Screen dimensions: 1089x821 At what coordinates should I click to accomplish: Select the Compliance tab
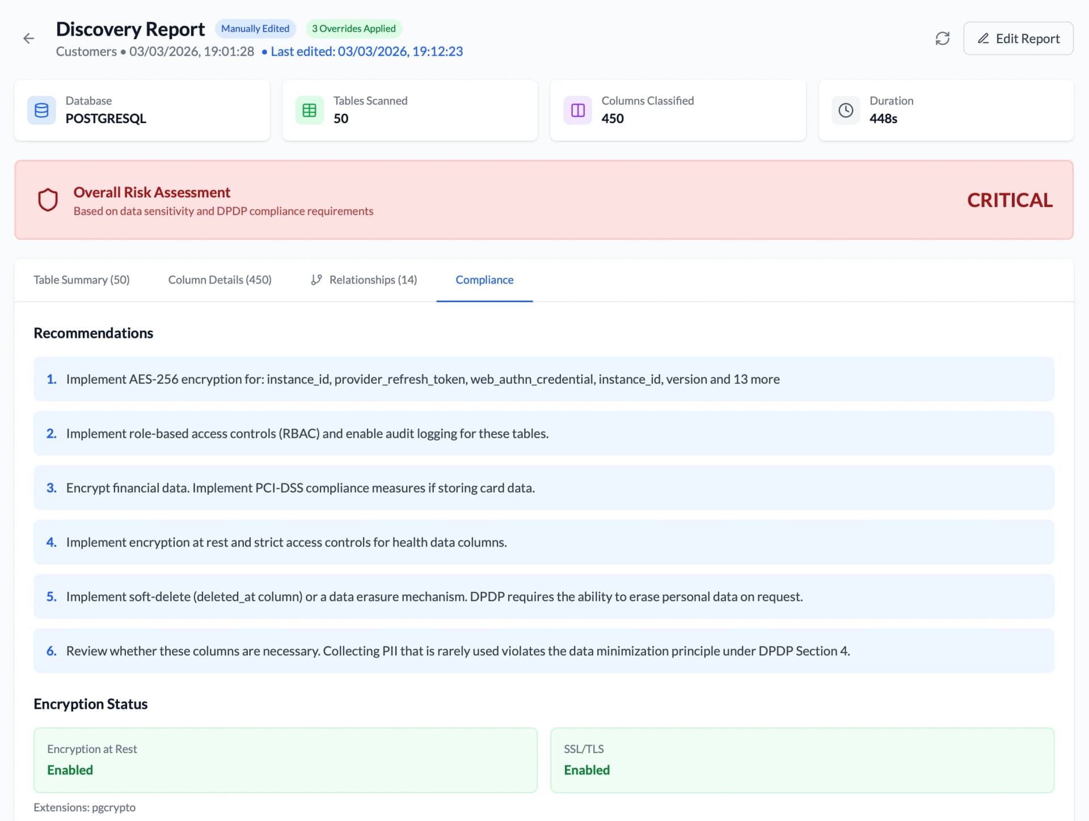point(484,280)
